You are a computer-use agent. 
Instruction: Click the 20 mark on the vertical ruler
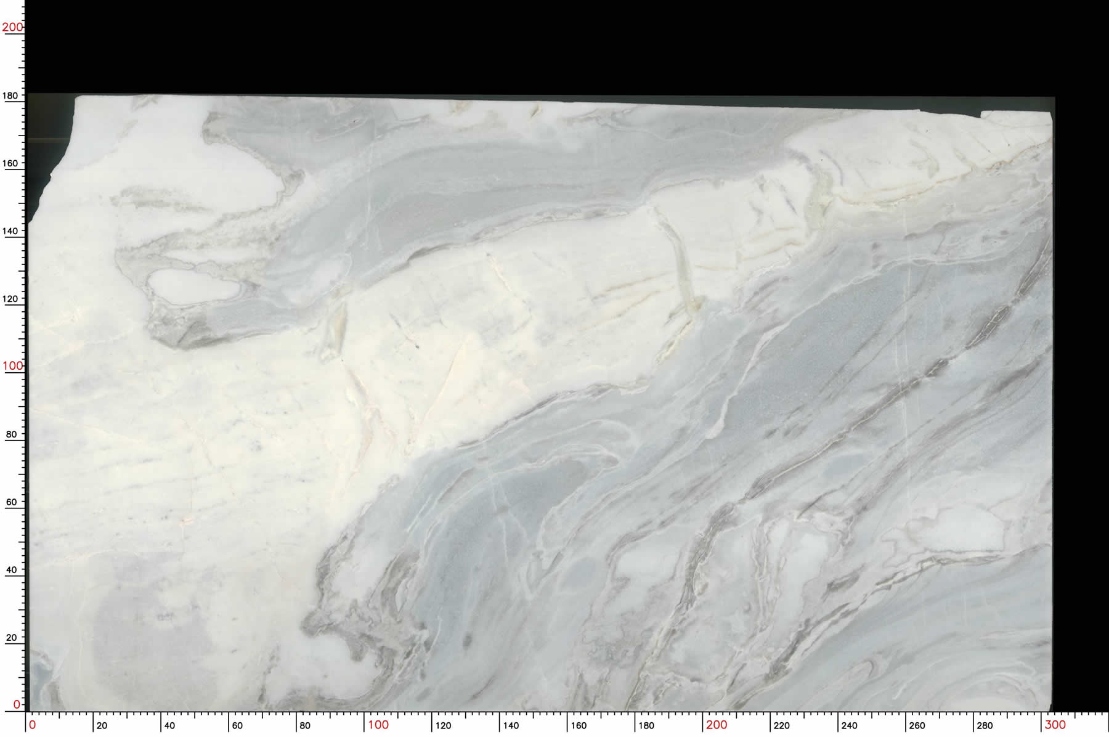tap(11, 638)
